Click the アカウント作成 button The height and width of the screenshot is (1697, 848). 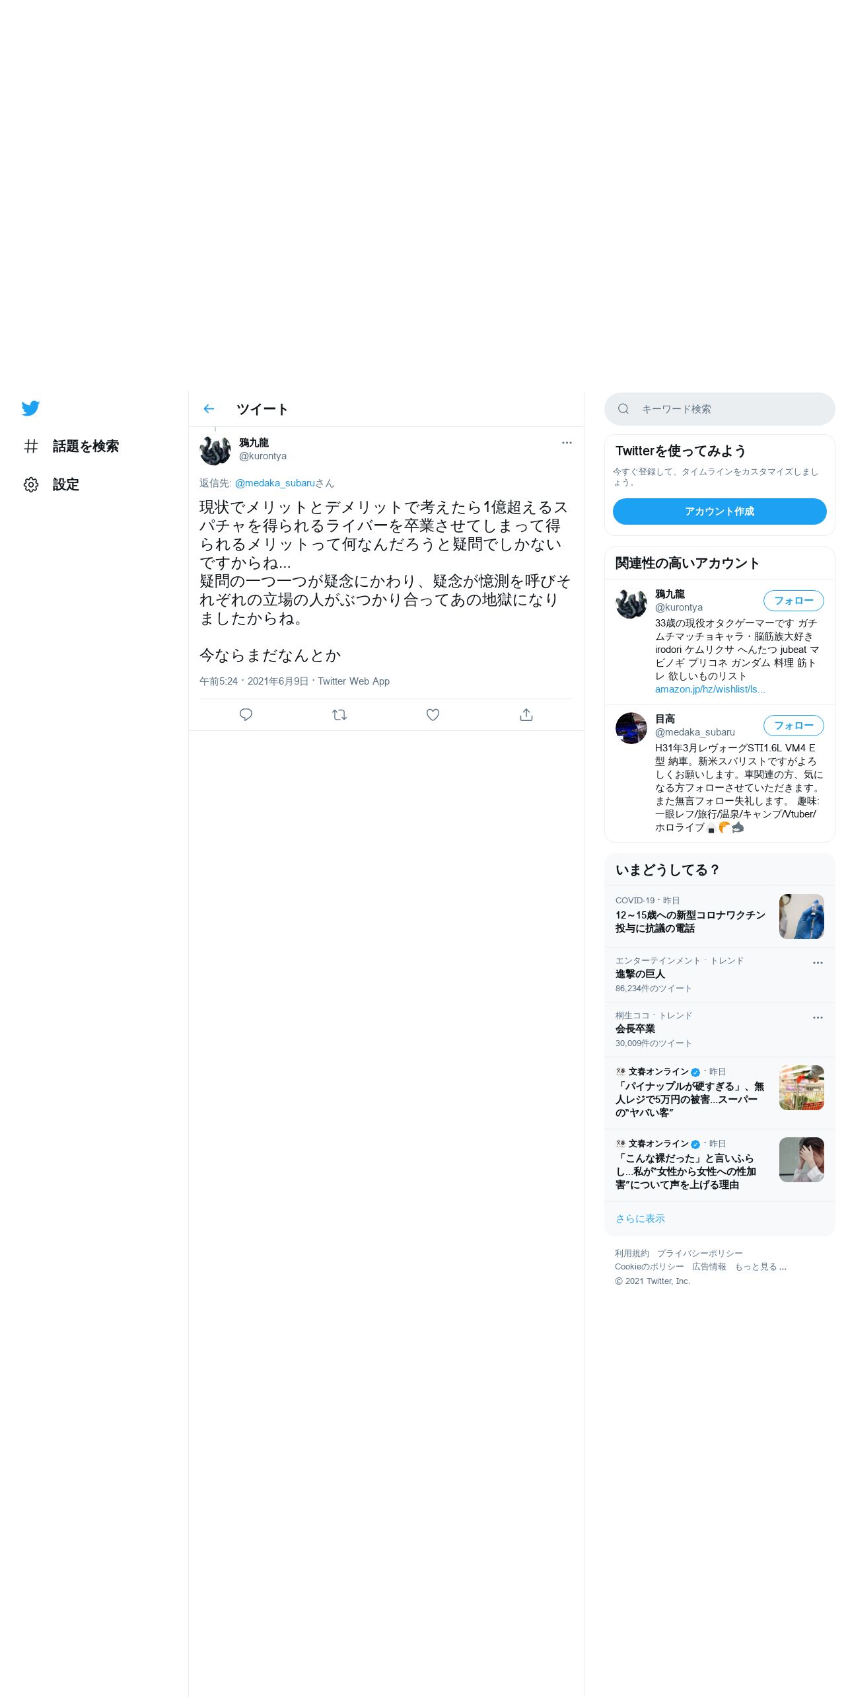point(719,511)
